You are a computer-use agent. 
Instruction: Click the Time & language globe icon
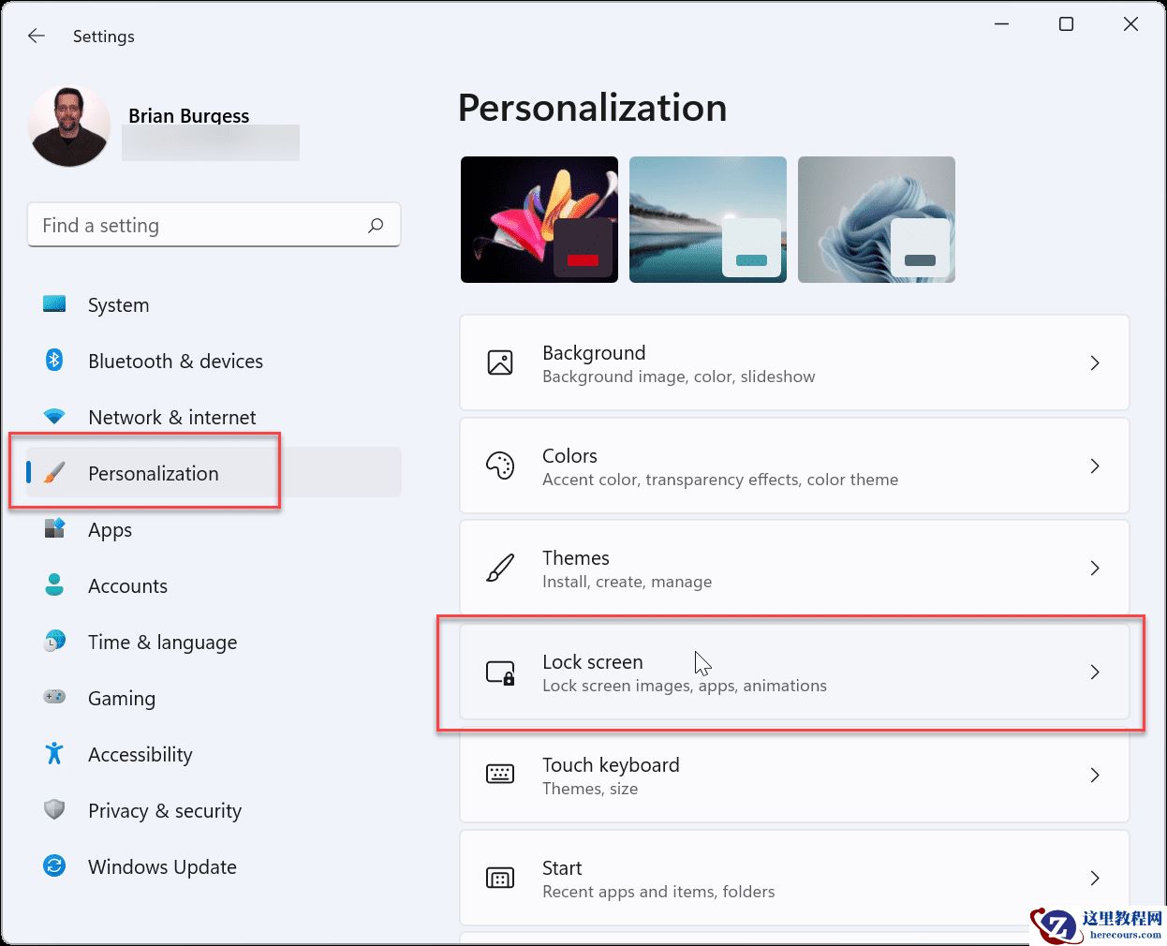point(54,641)
